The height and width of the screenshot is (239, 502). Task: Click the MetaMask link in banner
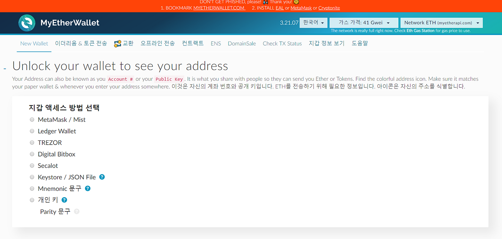point(301,8)
